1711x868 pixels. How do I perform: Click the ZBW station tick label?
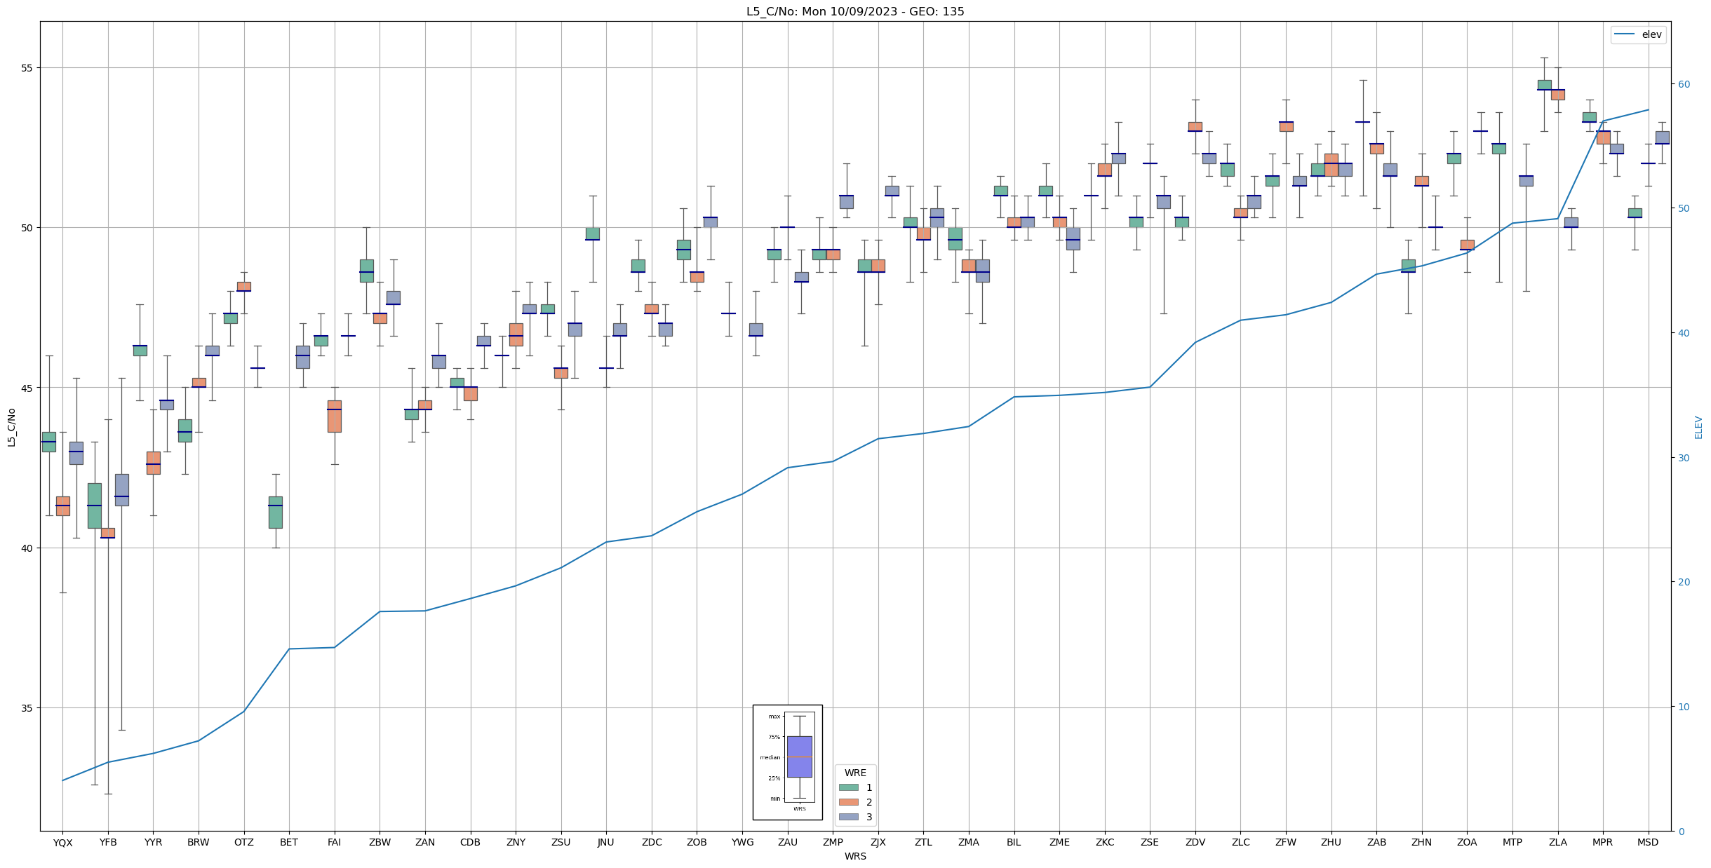tap(380, 843)
